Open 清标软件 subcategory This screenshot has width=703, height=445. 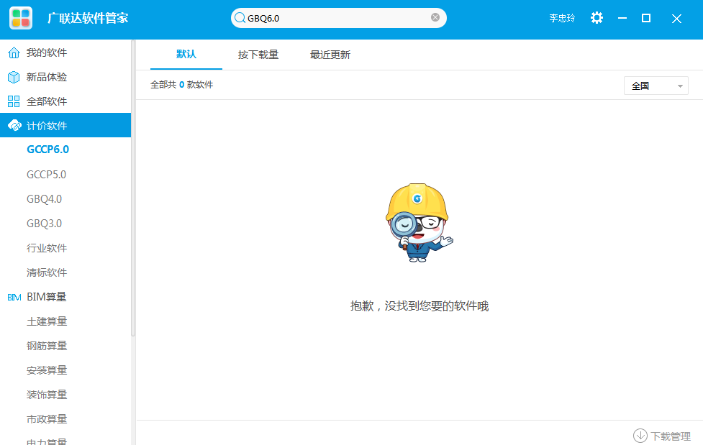47,272
